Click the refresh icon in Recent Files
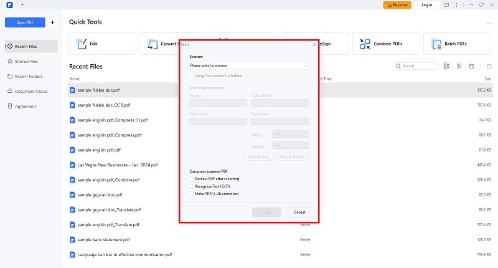The height and width of the screenshot is (268, 498). tap(489, 66)
